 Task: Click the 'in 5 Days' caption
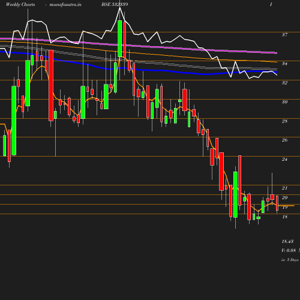[290, 260]
